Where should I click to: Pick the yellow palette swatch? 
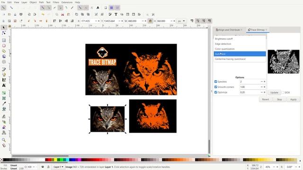click(56, 160)
